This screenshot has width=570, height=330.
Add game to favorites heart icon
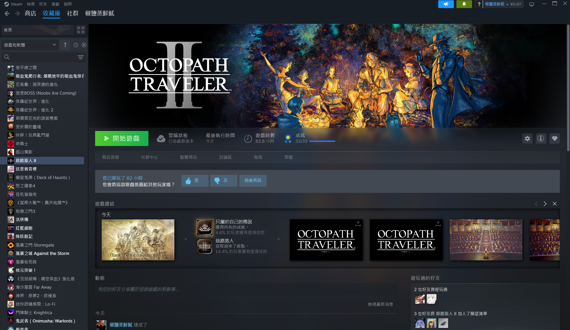(554, 138)
